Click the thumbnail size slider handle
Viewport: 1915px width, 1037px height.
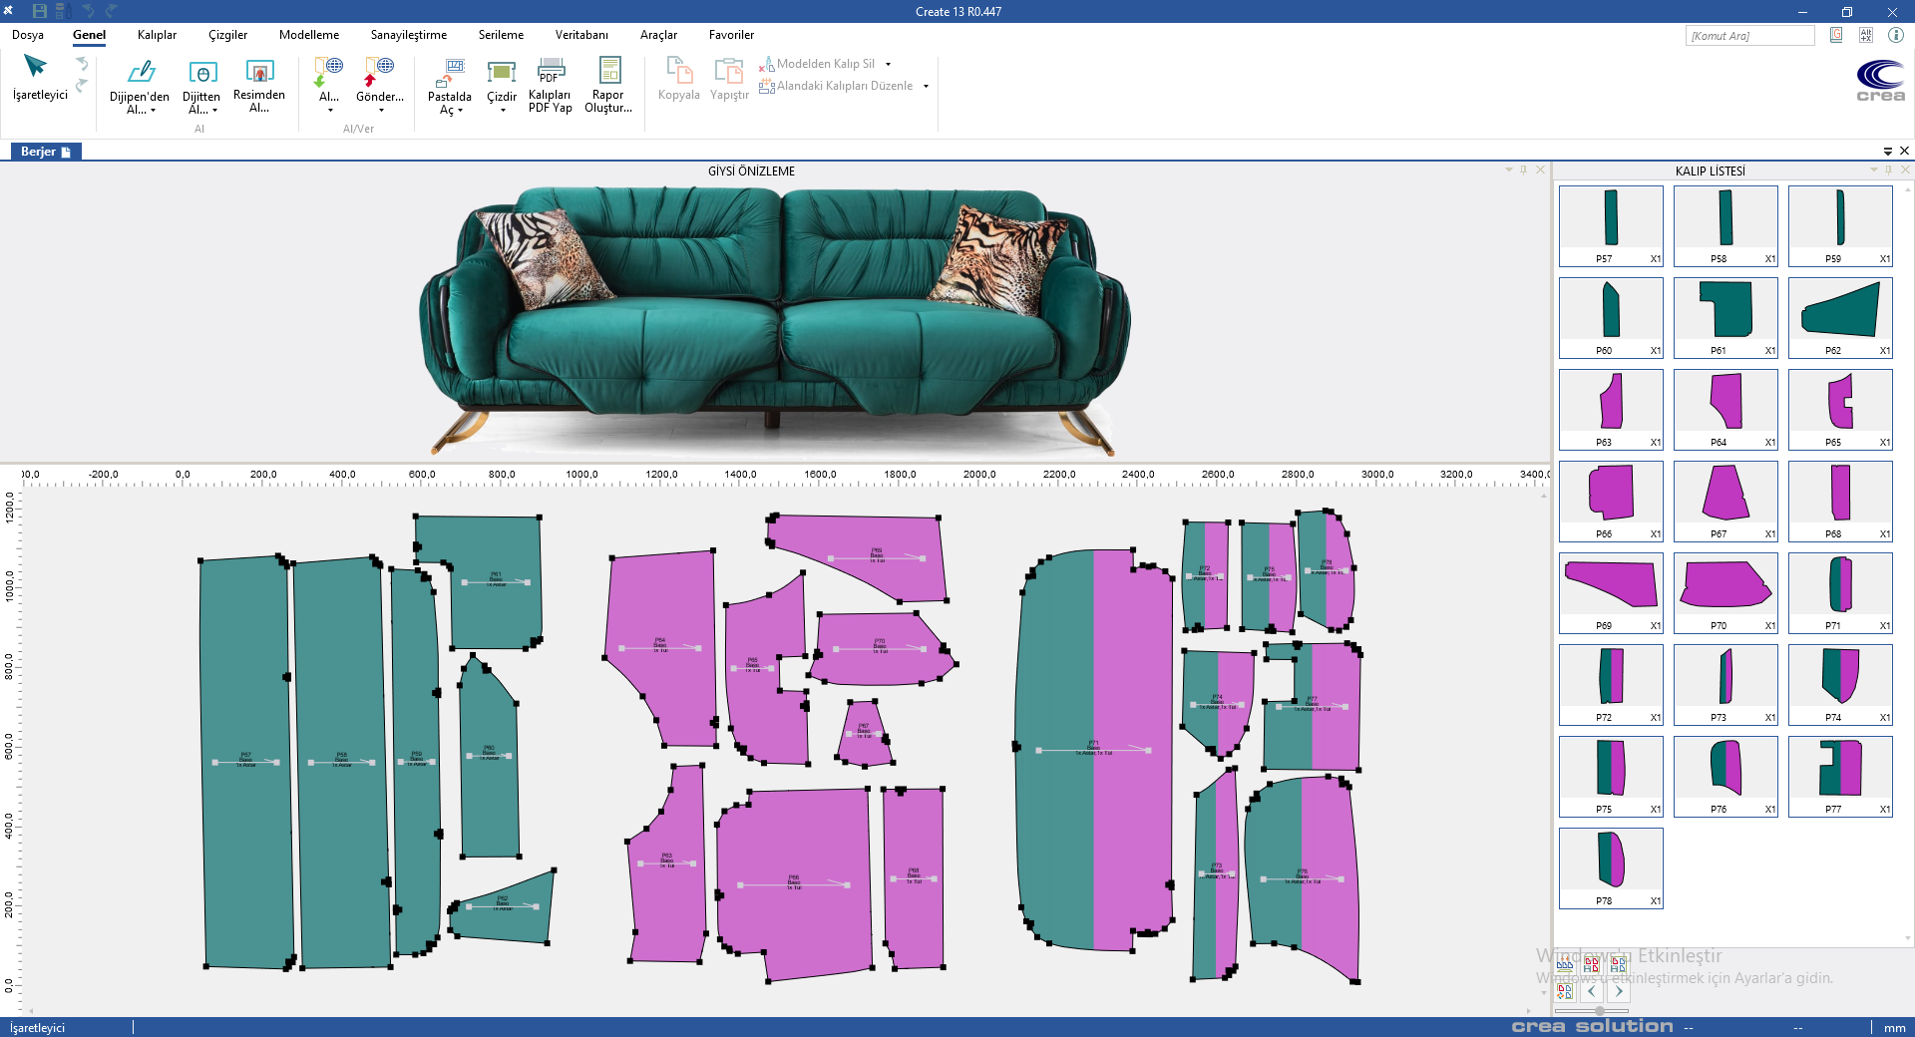(x=1600, y=1011)
